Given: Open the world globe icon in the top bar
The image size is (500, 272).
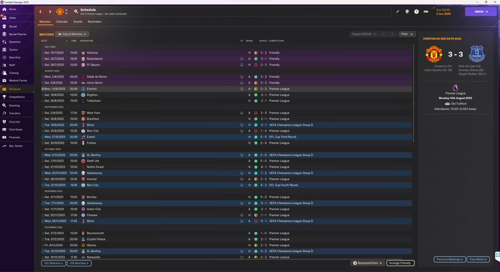Looking at the screenshot, I should coord(407,12).
